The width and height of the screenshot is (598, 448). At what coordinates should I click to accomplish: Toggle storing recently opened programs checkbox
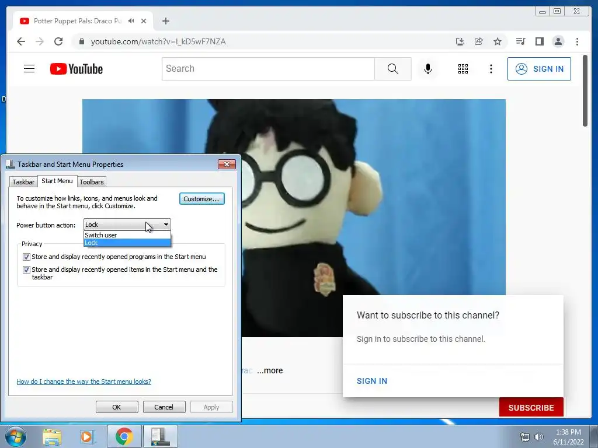26,257
